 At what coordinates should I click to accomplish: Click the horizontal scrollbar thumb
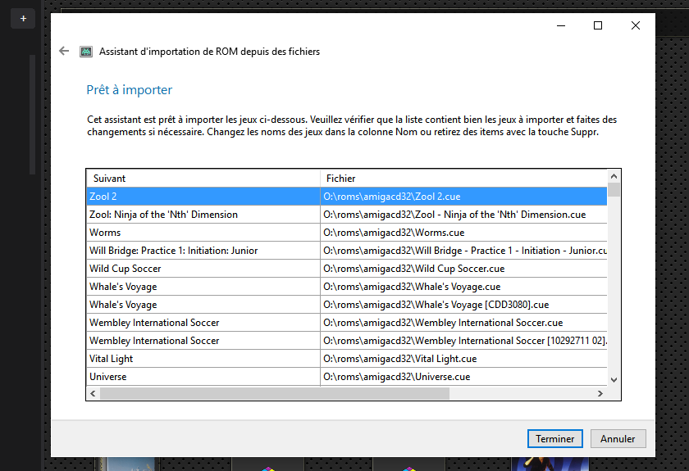click(275, 393)
